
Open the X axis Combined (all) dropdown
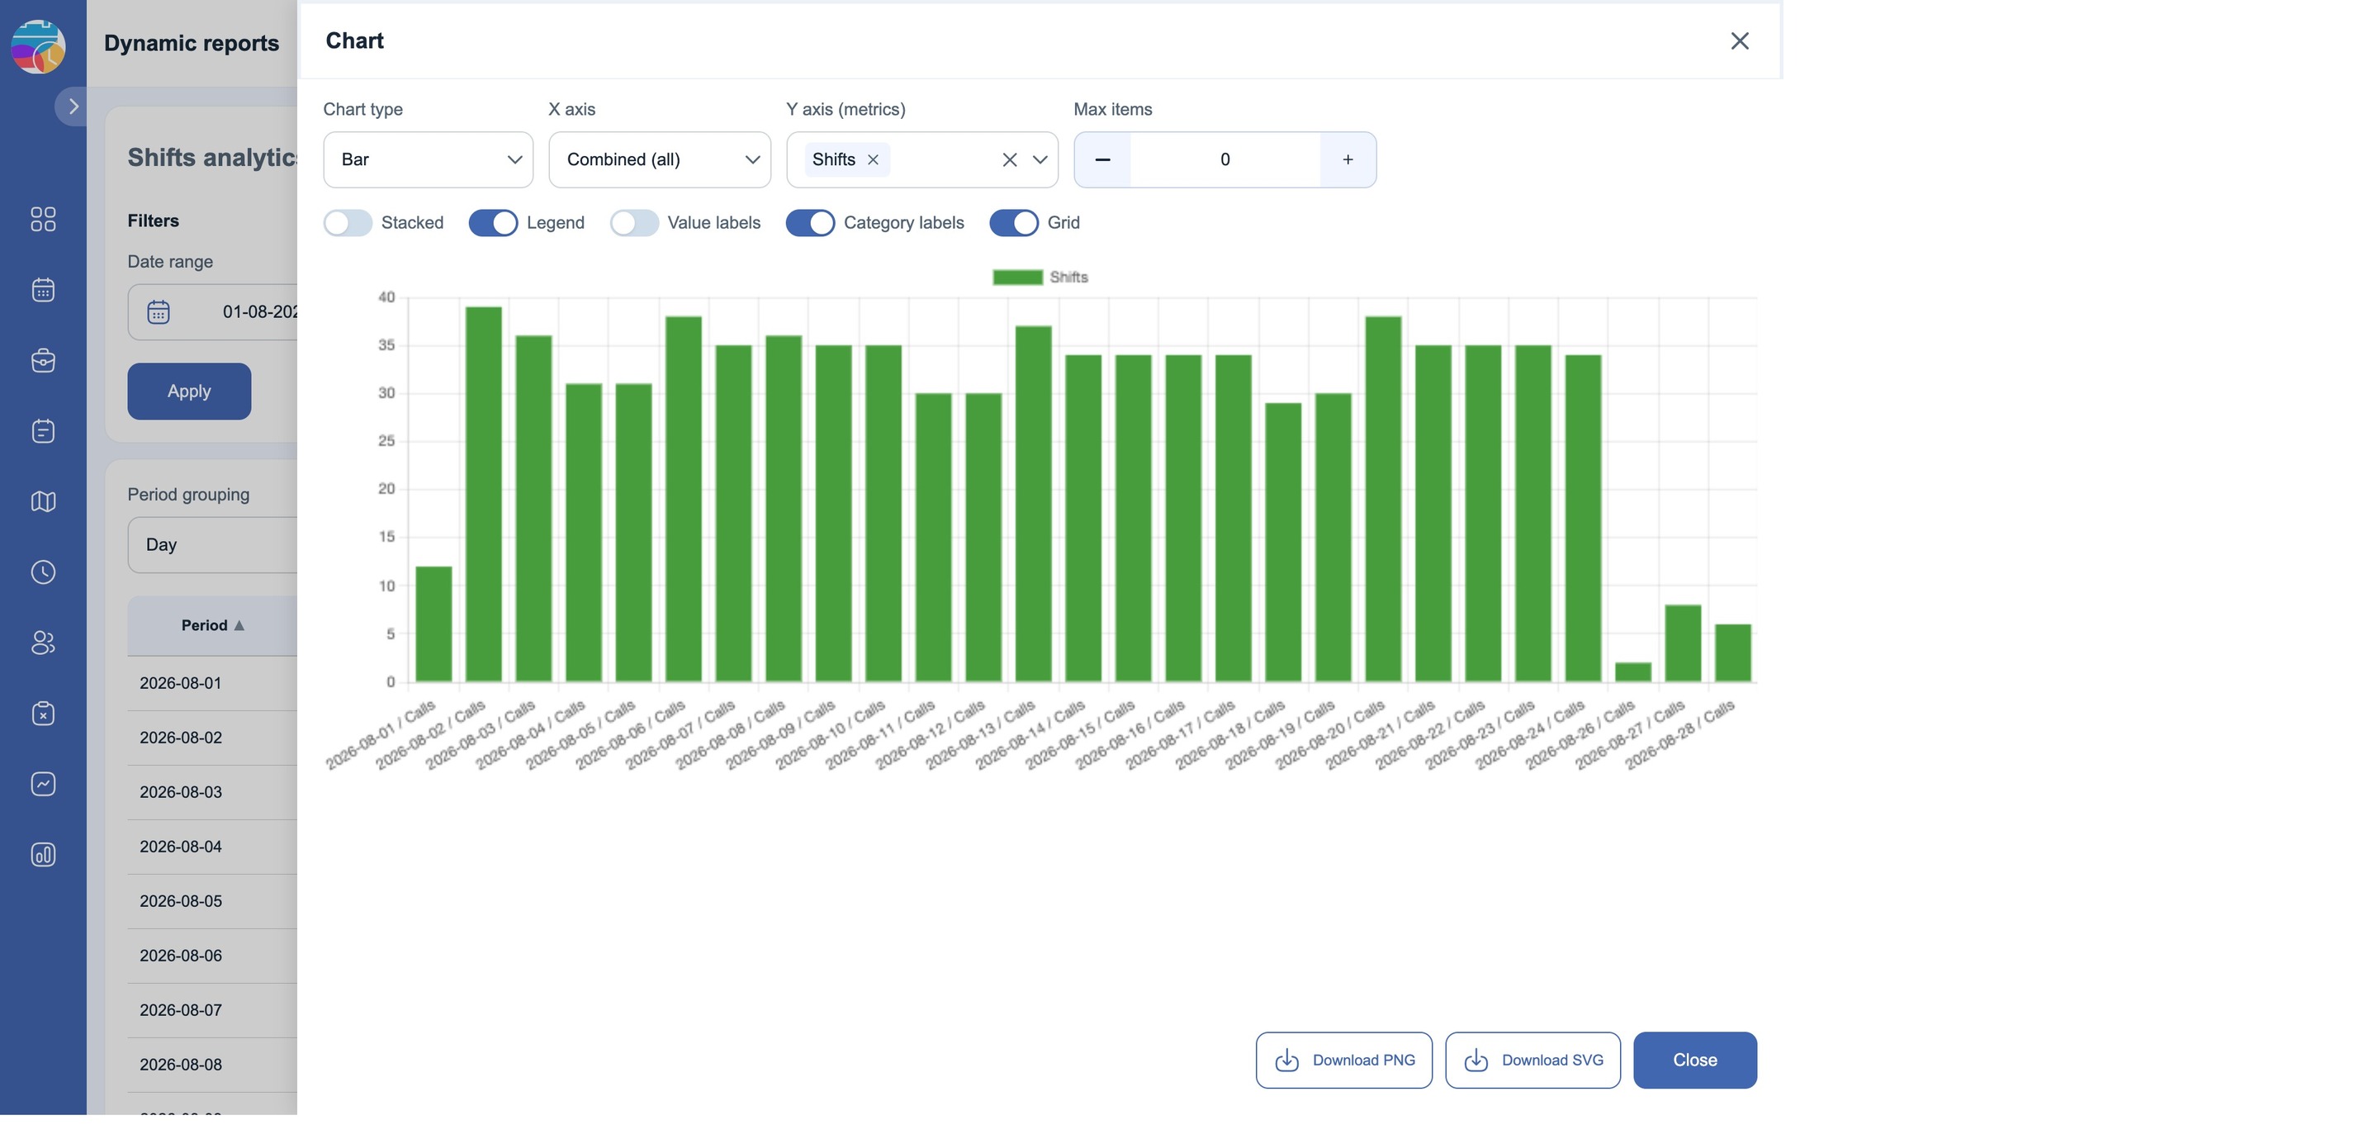click(x=660, y=159)
